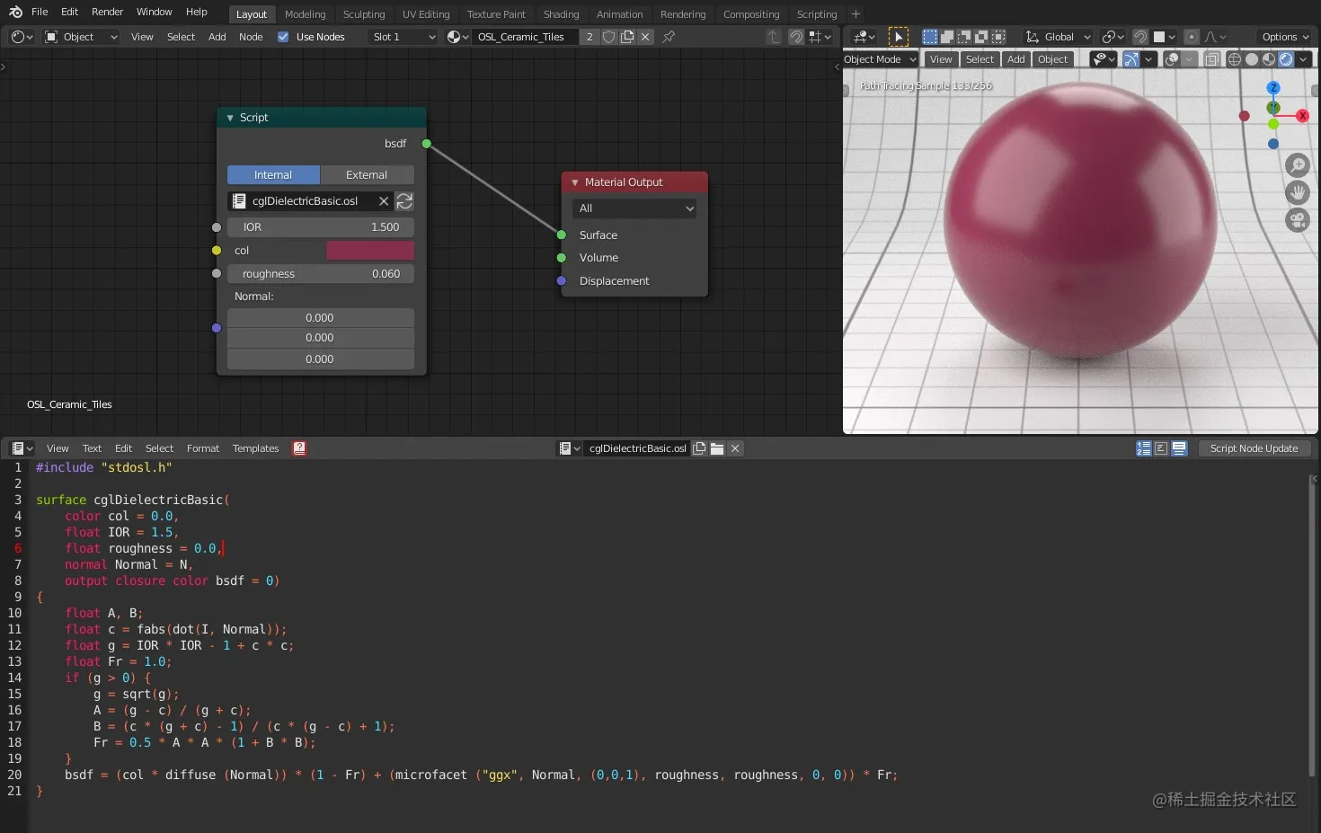Viewport: 1321px width, 833px height.
Task: Open the proportional editing falloff icon
Action: click(x=1213, y=37)
